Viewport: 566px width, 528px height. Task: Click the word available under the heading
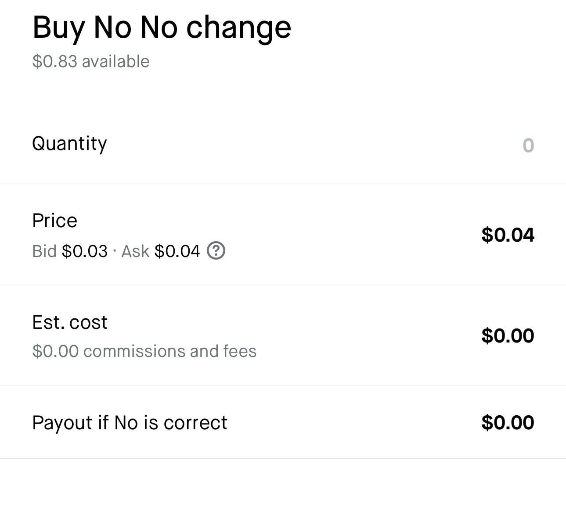click(115, 61)
